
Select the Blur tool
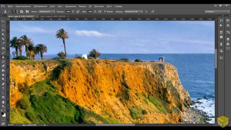[x=3, y=75]
